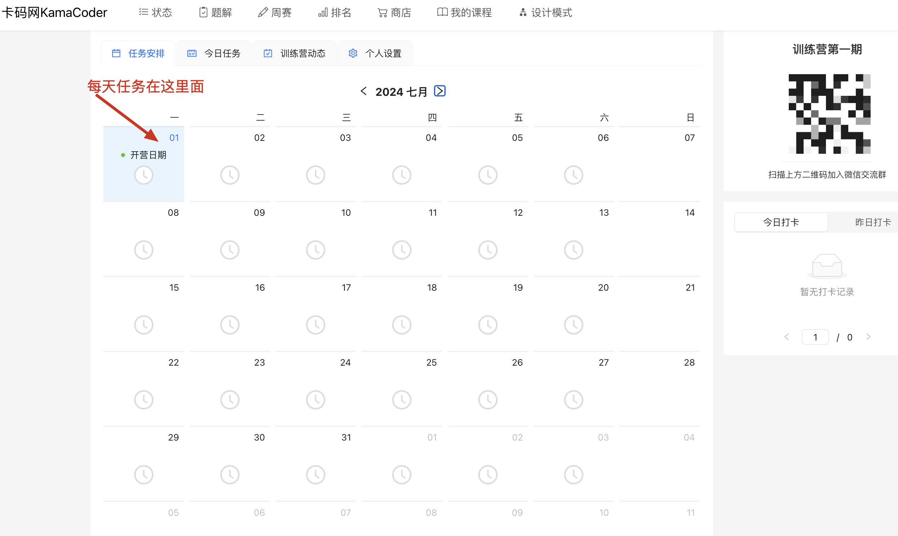The height and width of the screenshot is (536, 898).
Task: Open 商店 shop menu item
Action: tap(395, 13)
